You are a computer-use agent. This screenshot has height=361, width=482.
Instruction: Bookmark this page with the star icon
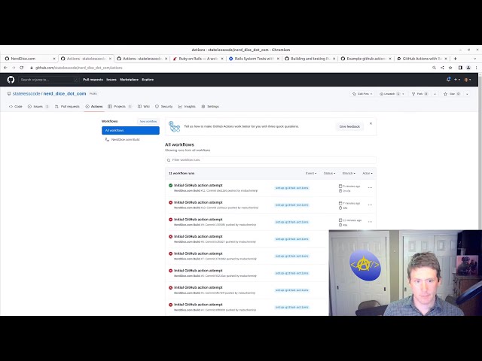(450, 68)
